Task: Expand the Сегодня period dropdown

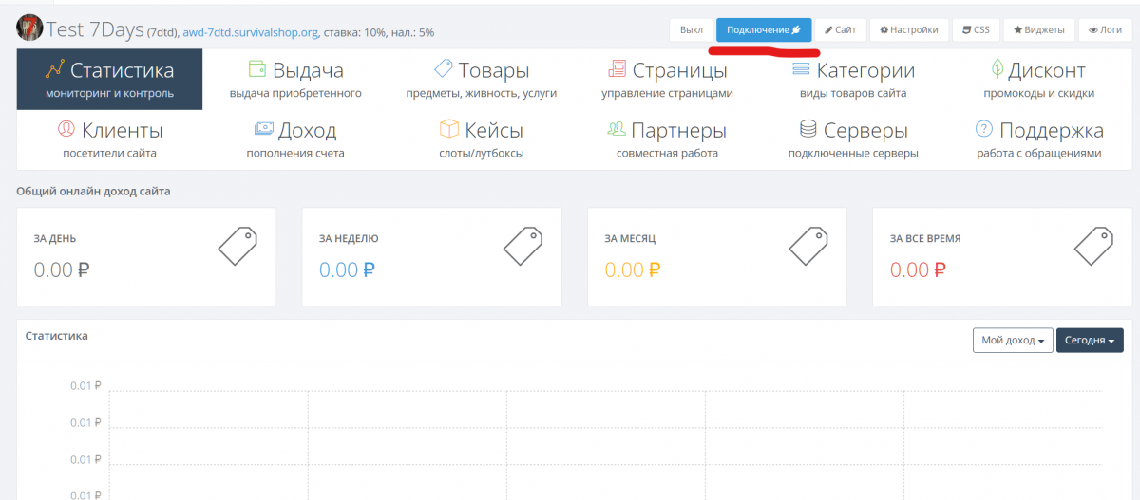Action: (x=1090, y=341)
